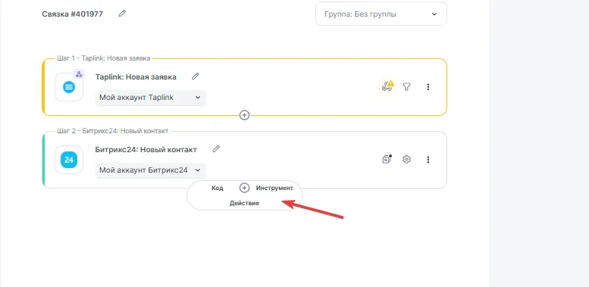Open the Мой аккаунт Taplink dropdown
589x287 pixels.
click(150, 98)
